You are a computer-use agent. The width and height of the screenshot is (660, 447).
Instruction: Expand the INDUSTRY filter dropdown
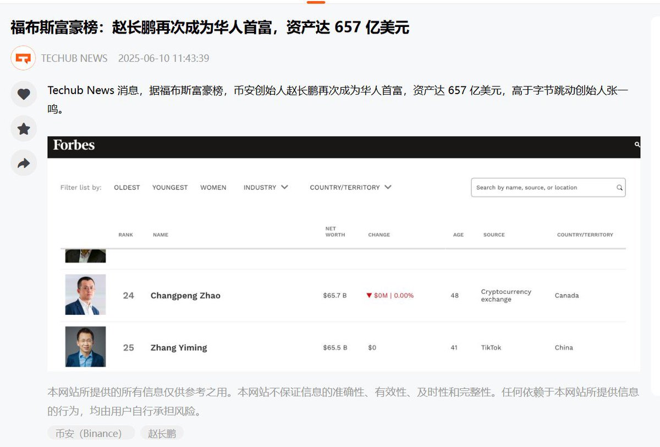266,187
